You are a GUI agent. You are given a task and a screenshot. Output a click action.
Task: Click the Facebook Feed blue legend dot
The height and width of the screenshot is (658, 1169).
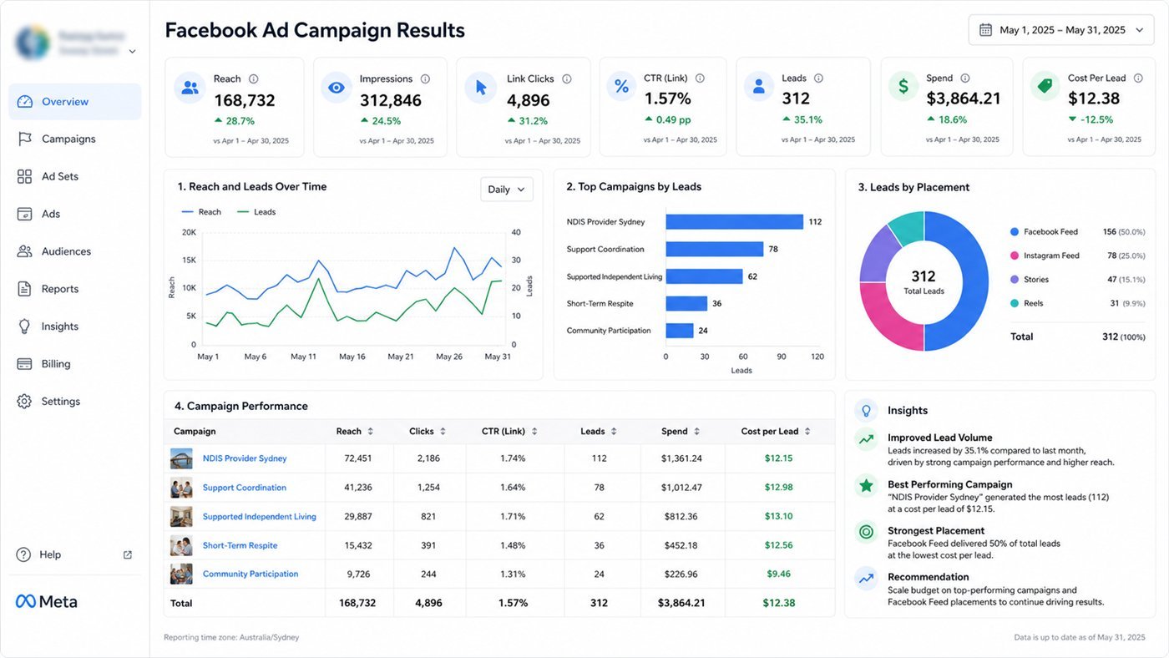point(1015,232)
